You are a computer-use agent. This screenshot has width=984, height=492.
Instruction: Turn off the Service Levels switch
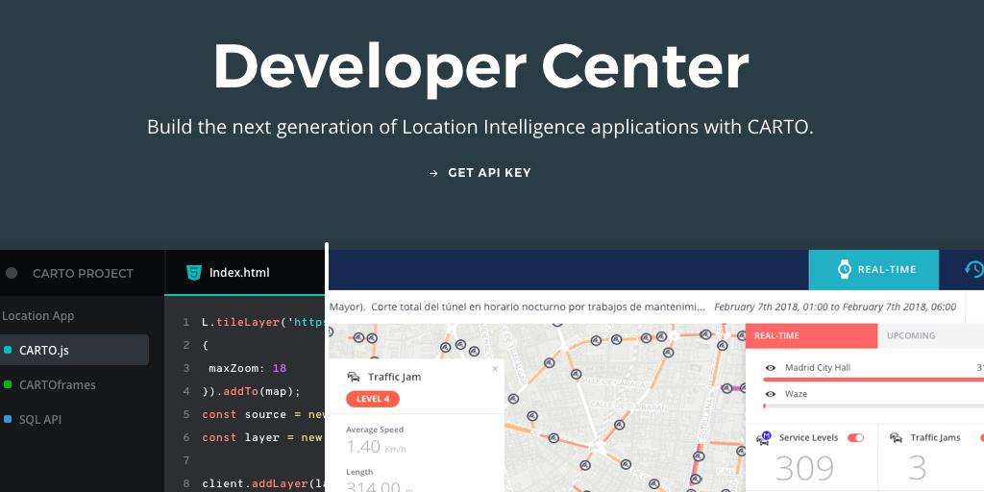855,437
